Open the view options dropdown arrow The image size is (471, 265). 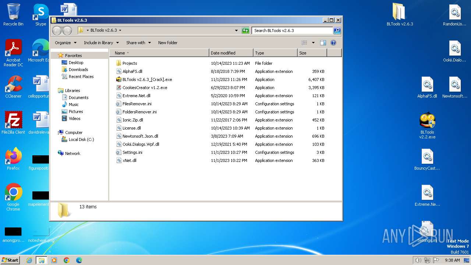[313, 43]
